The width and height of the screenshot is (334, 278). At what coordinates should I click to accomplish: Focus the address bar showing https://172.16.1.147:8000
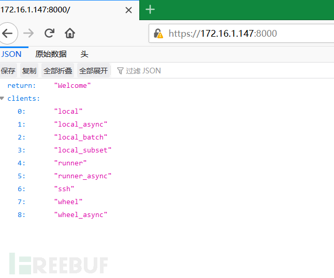click(x=241, y=34)
